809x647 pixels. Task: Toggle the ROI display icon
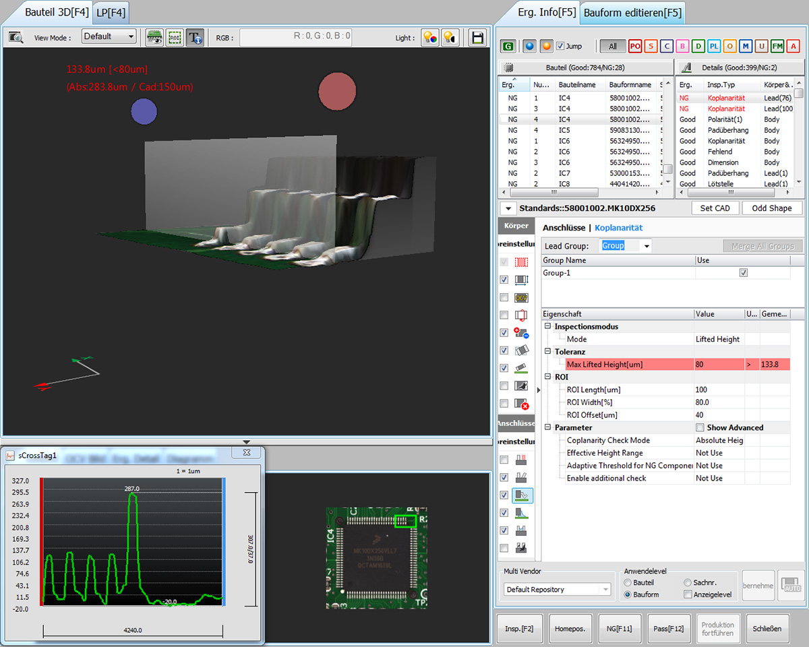175,37
